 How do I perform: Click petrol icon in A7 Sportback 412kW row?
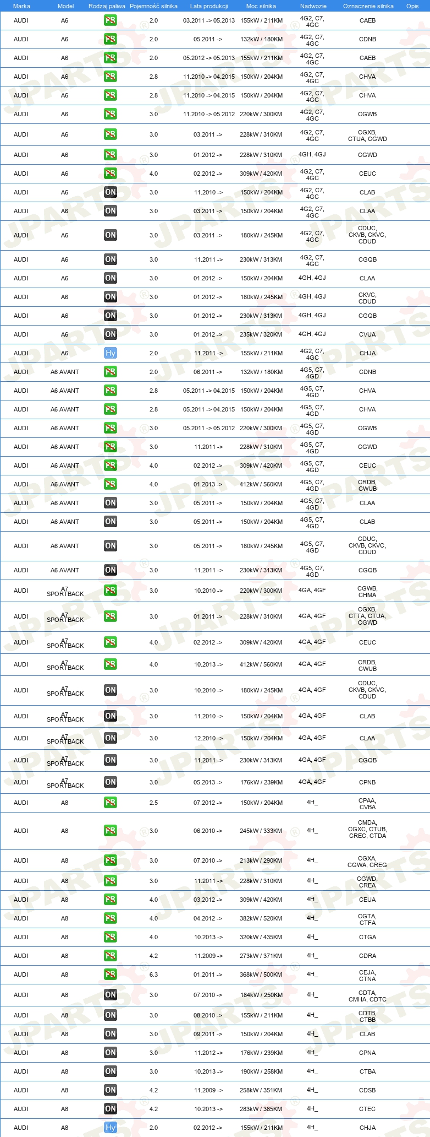tap(111, 664)
